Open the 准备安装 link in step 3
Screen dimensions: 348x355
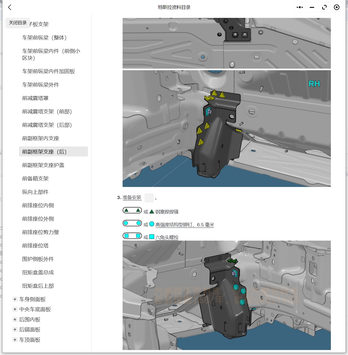132,198
